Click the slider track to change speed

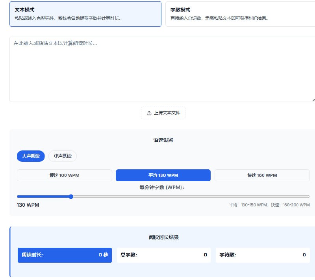click(177, 196)
